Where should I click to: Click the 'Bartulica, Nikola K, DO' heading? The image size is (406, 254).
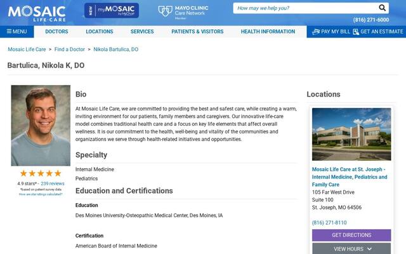pos(46,65)
